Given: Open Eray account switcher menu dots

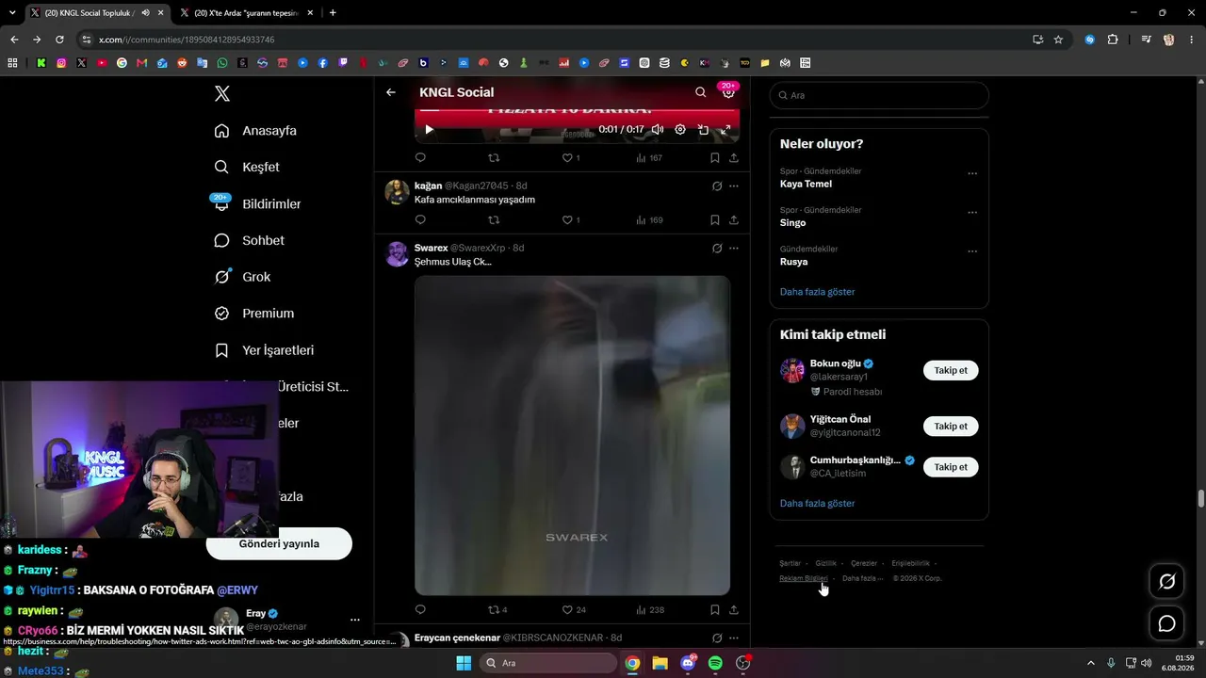Looking at the screenshot, I should pos(355,620).
